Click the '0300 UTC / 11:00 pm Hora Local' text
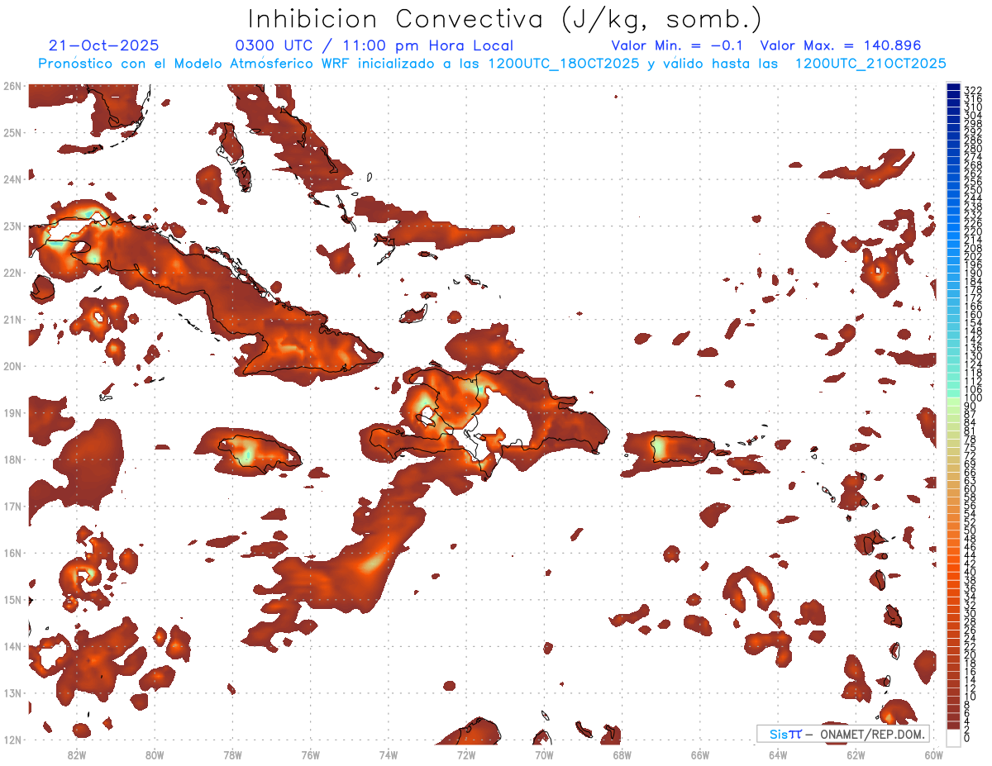This screenshot has height=766, width=992. (x=374, y=45)
